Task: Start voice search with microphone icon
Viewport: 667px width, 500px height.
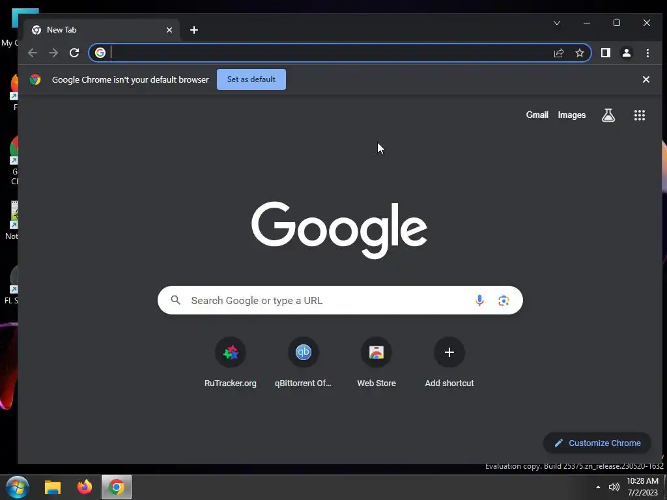Action: click(x=479, y=300)
